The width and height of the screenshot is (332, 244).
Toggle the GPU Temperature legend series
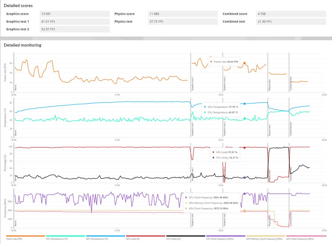coord(105,237)
